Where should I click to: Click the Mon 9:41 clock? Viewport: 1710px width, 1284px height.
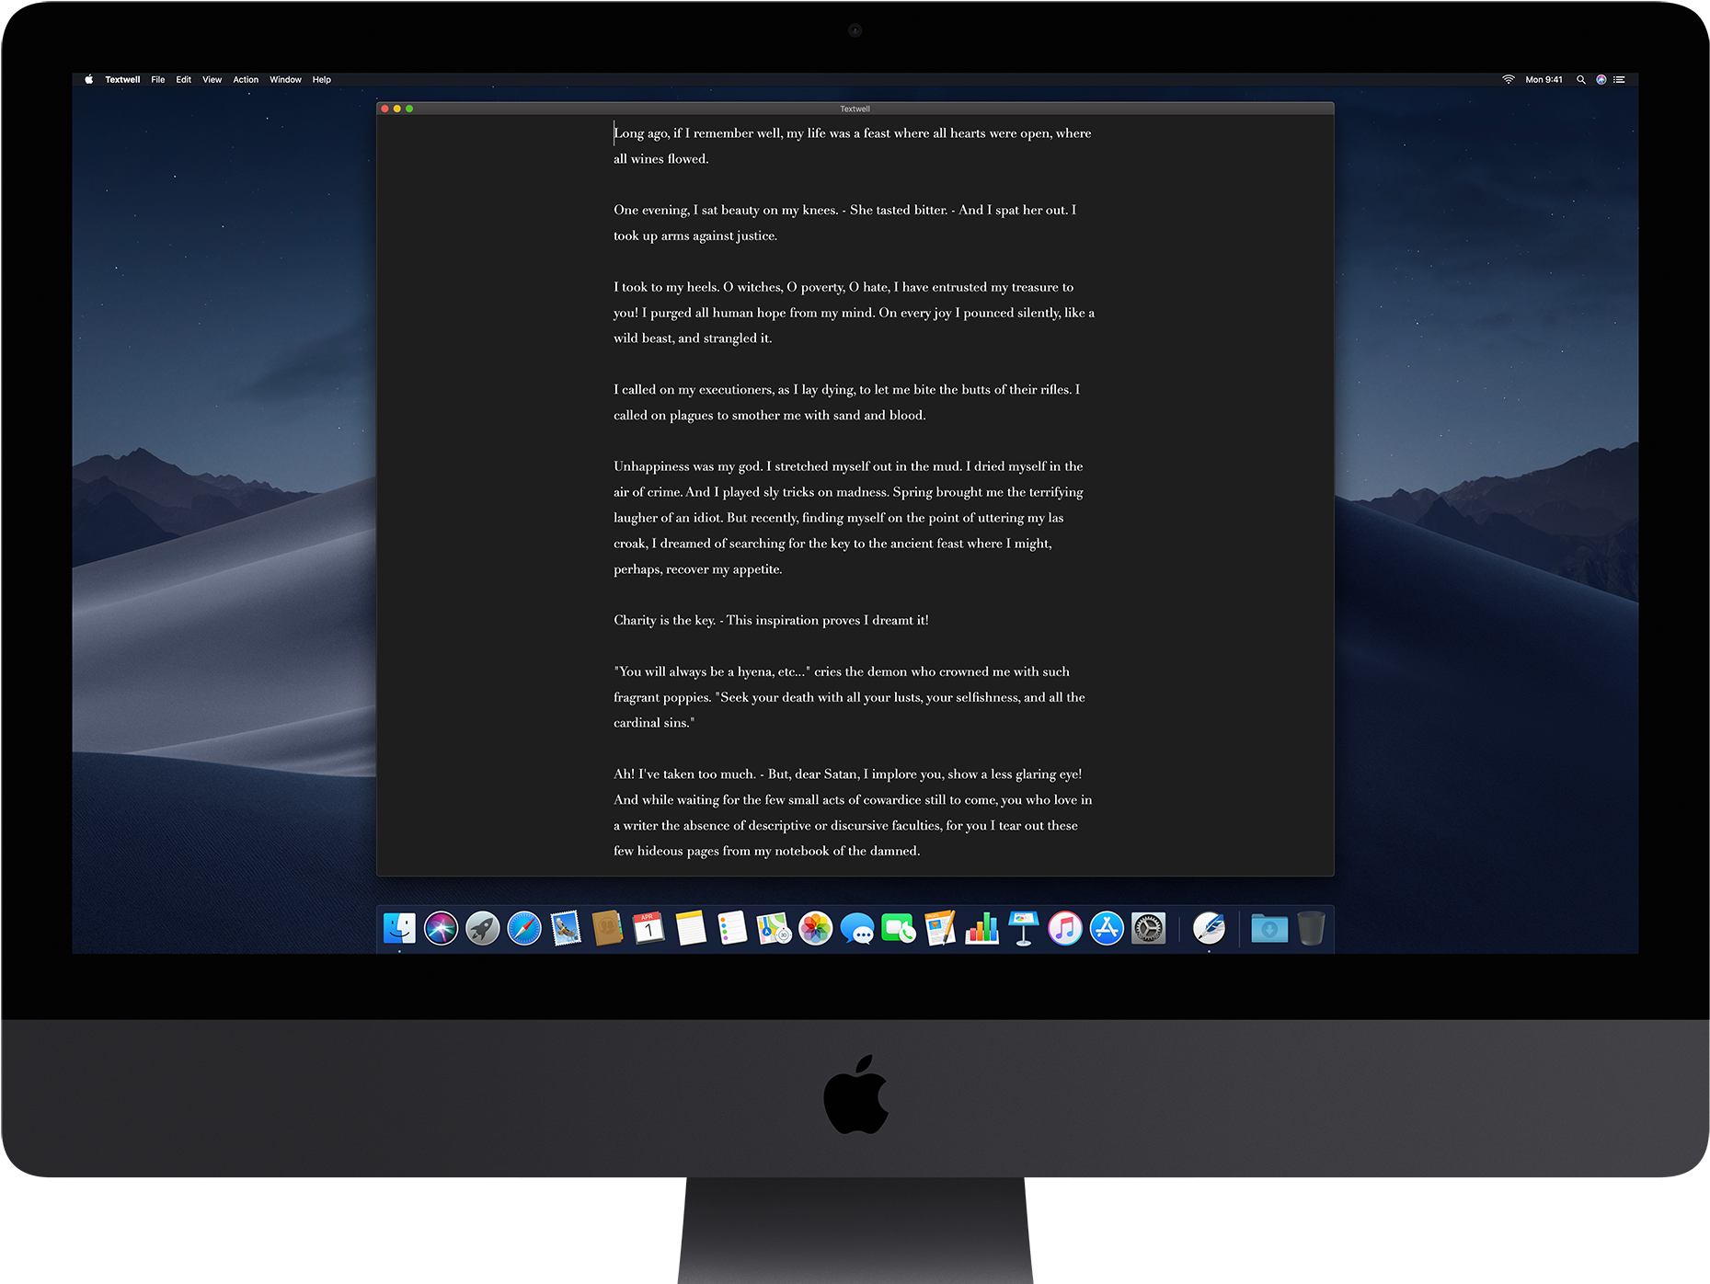[1544, 80]
